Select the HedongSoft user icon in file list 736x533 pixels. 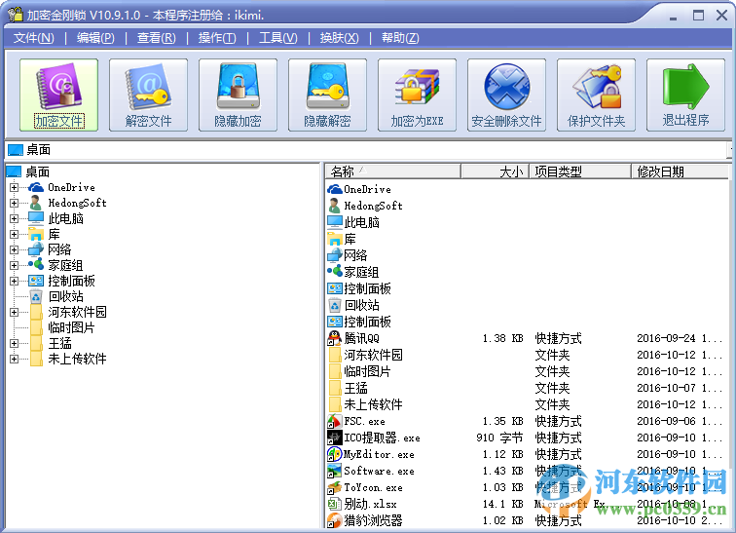pos(335,206)
